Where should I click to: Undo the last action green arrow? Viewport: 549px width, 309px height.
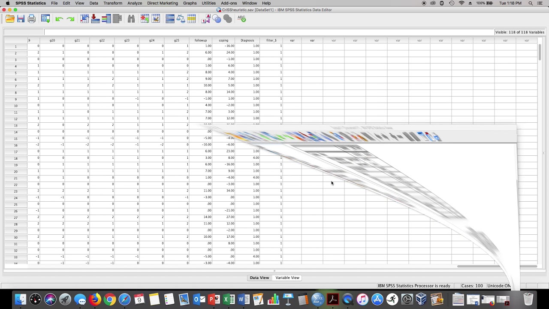click(x=59, y=19)
